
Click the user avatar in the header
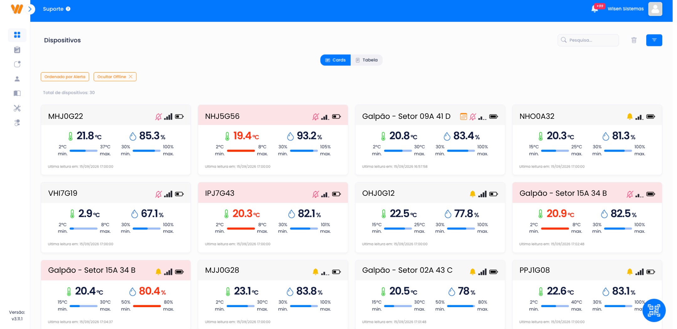coord(655,9)
